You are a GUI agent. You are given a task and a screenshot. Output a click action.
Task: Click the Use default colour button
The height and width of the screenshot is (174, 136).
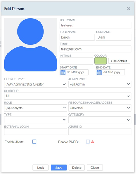119,61
